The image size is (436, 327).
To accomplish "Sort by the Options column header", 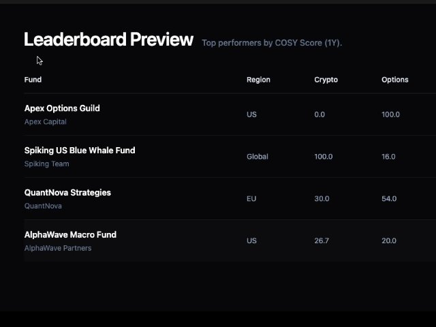I will click(395, 80).
